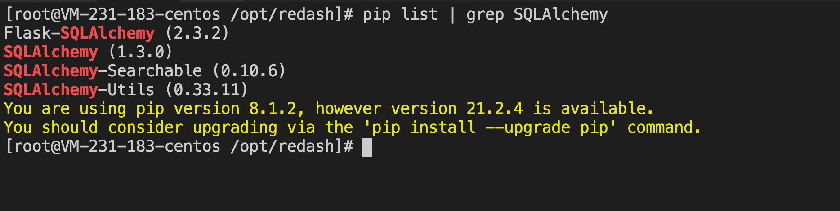Click 'version 21.2.4' in yellow warning
Viewport: 840px width, 211px height.
tap(457, 109)
